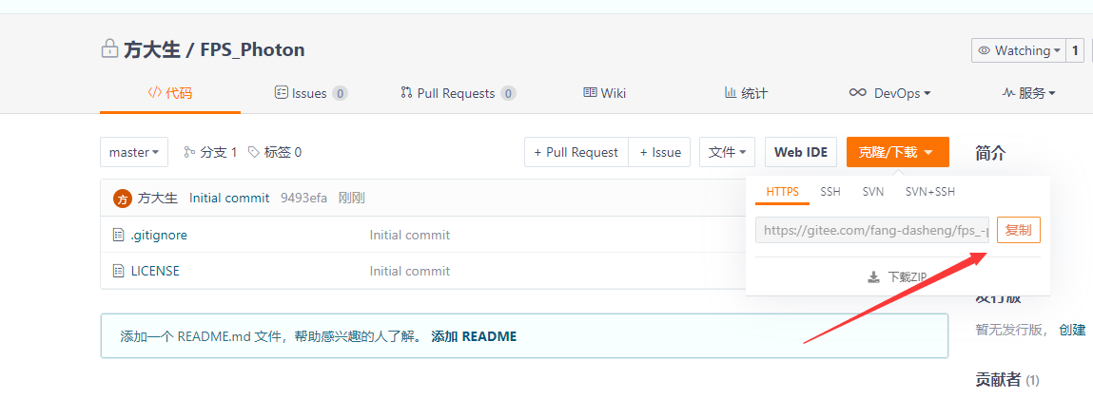Open the Initial commit message in header row
Image resolution: width=1093 pixels, height=399 pixels.
pyautogui.click(x=229, y=198)
